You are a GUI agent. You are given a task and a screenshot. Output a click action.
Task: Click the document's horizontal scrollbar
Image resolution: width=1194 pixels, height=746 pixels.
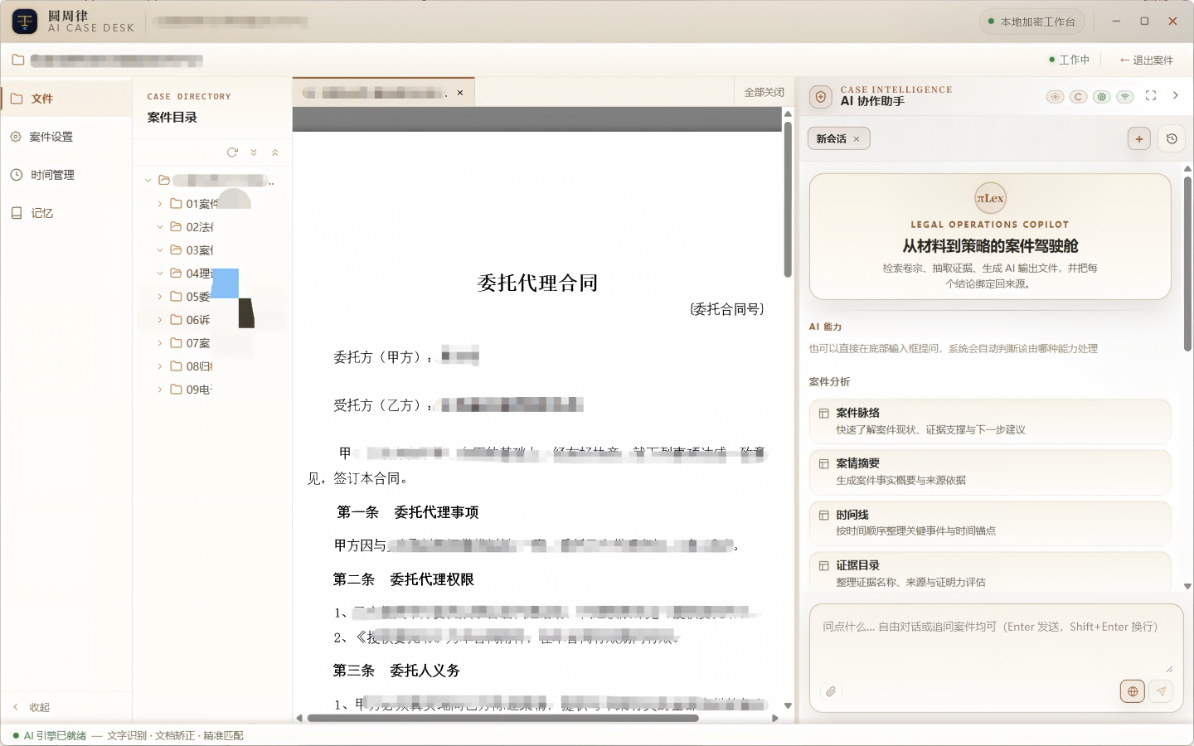(502, 719)
